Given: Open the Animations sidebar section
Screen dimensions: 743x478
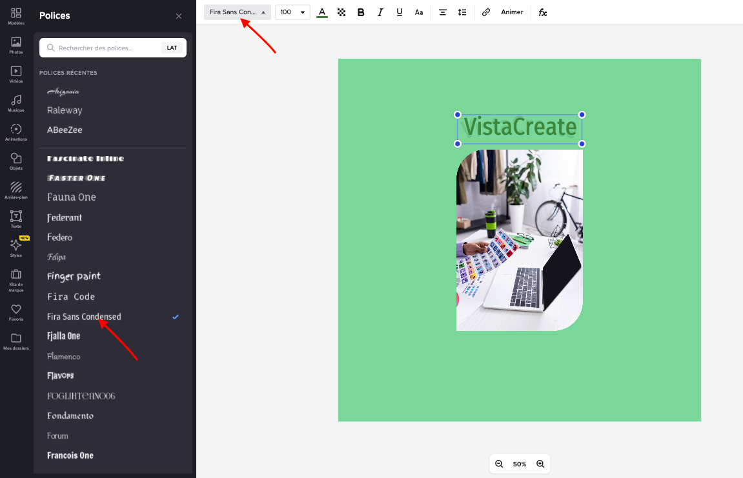Looking at the screenshot, I should click(x=16, y=133).
